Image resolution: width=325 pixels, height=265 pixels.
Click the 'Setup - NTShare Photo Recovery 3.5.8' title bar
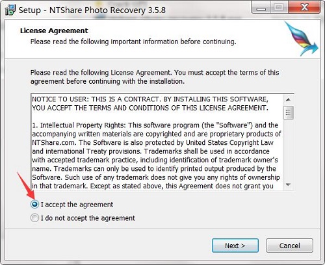click(x=92, y=10)
